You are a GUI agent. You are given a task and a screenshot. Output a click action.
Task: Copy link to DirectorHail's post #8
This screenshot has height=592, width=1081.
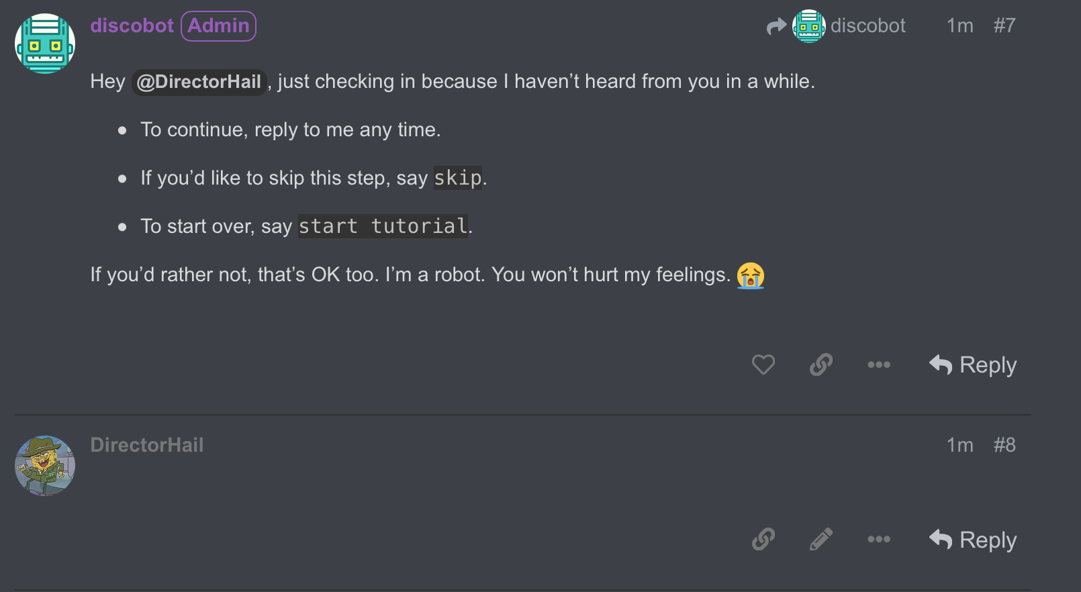click(763, 539)
